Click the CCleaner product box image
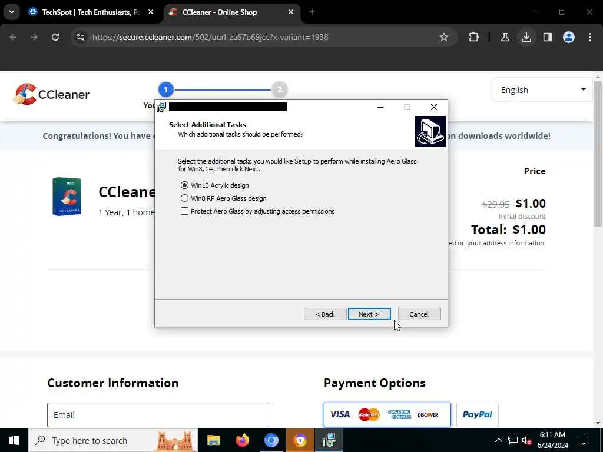Screen dimensions: 603x452 pyautogui.click(x=67, y=197)
